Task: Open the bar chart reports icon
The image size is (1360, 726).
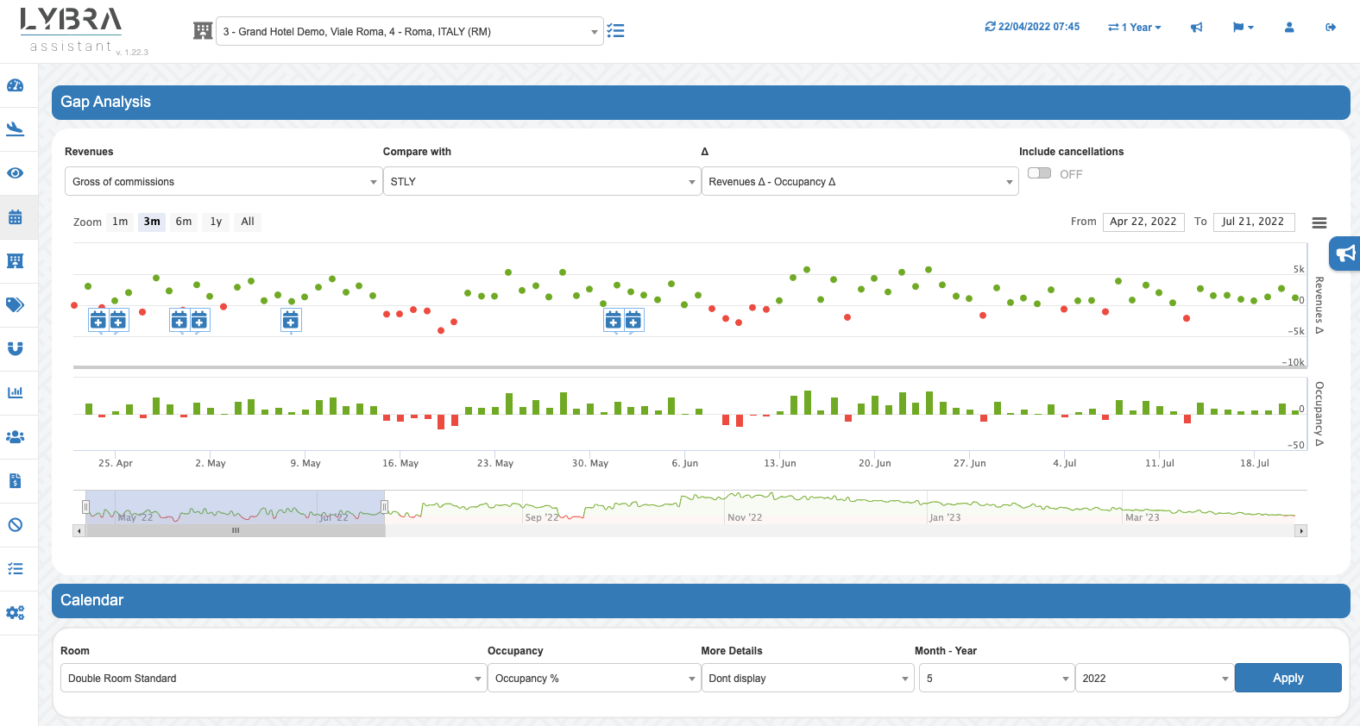Action: click(16, 392)
